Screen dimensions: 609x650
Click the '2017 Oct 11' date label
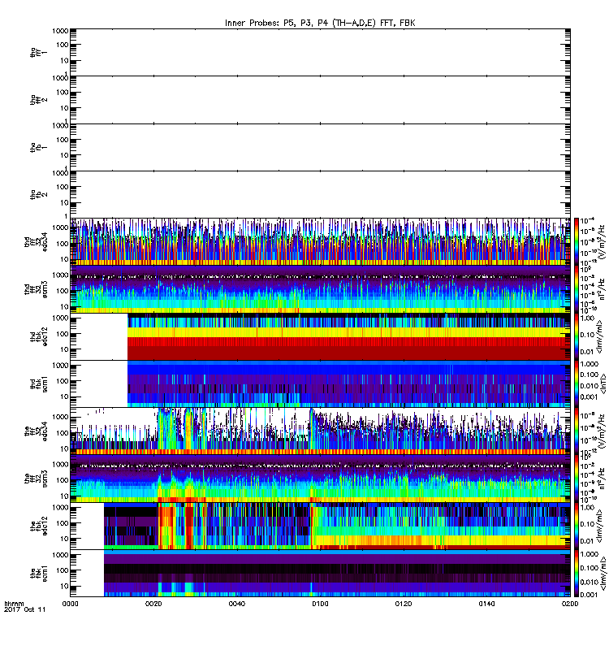click(25, 609)
